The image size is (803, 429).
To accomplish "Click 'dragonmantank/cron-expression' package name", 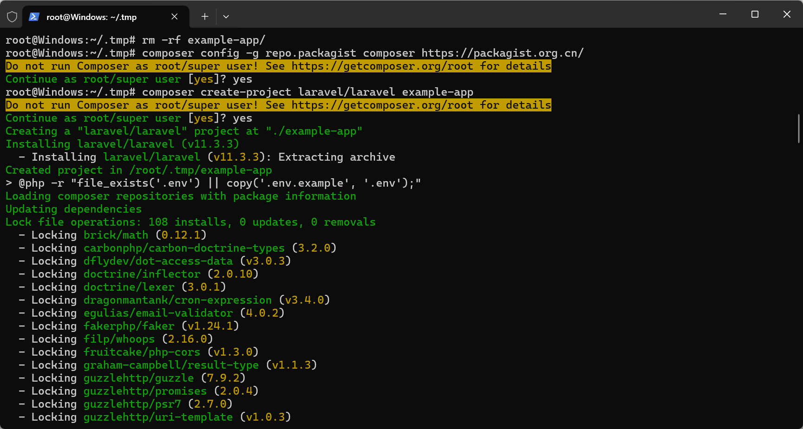I will (x=178, y=300).
